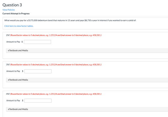Click the red rounding instruction for 3%
Viewport: 168px width, 117px height.
(56, 64)
